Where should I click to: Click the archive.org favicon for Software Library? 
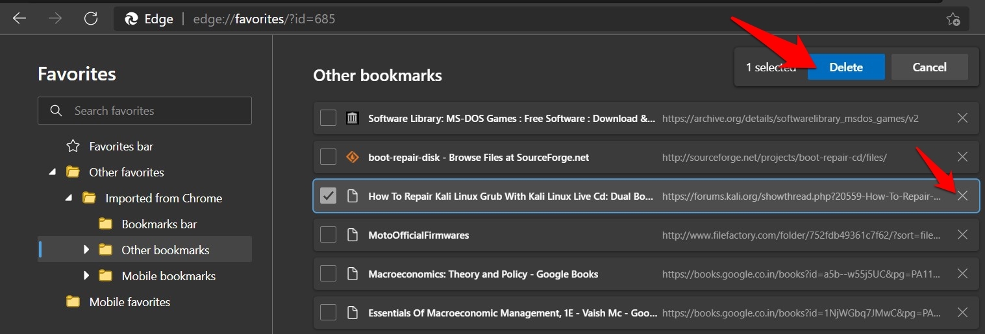click(x=352, y=118)
